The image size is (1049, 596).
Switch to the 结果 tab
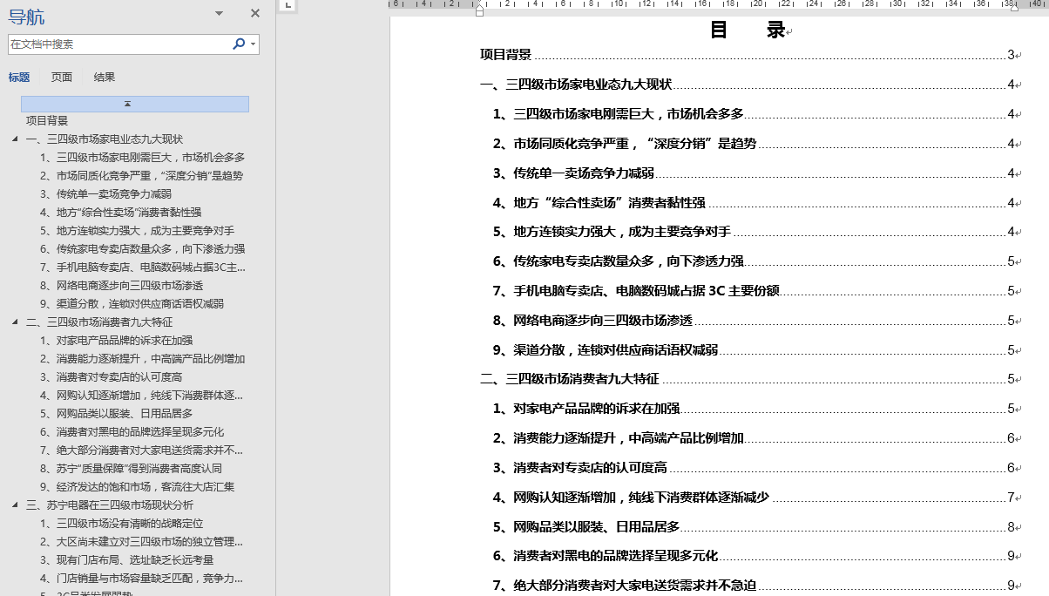pos(105,77)
